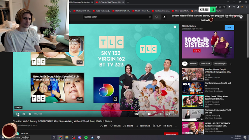Open Masterchef US bookmark
This screenshot has width=249, height=140.
coord(82,11)
